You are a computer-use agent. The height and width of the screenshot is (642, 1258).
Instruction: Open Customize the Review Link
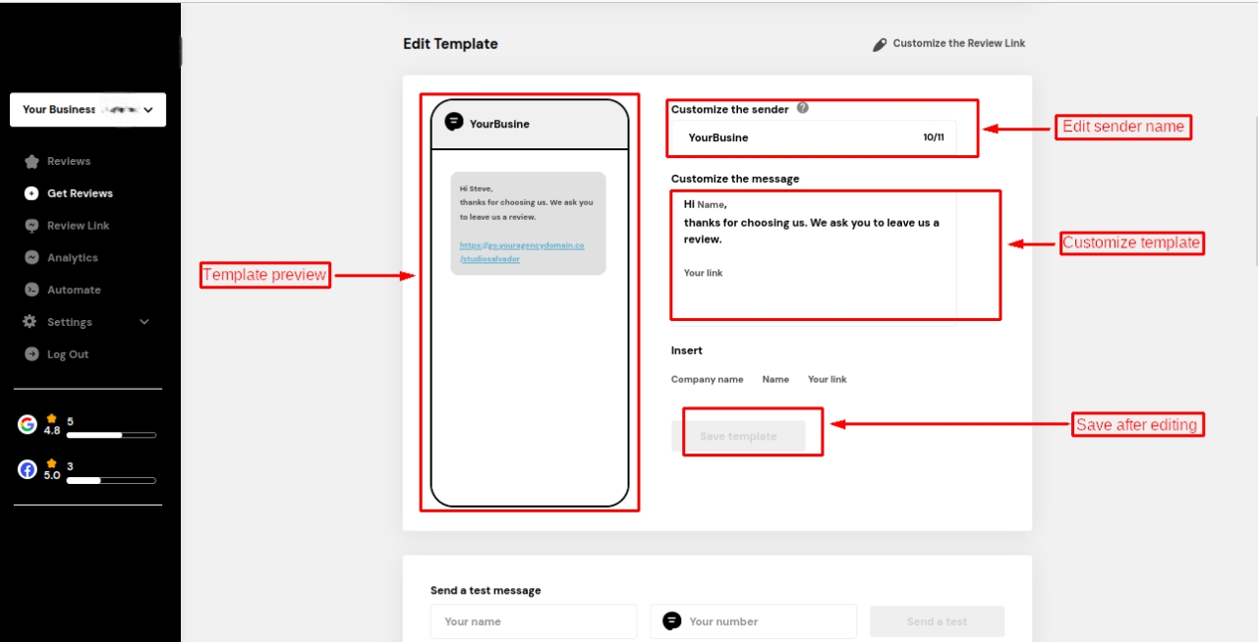coord(949,44)
